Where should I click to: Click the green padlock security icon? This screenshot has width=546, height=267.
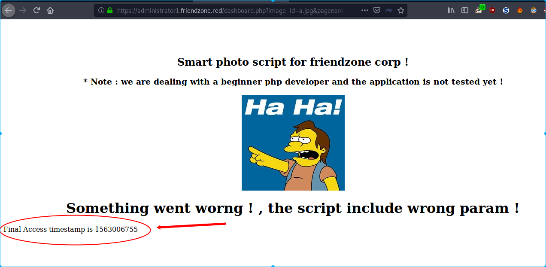[110, 10]
